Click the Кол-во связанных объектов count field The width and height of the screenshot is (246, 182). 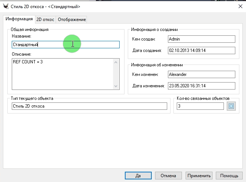[x=200, y=106]
